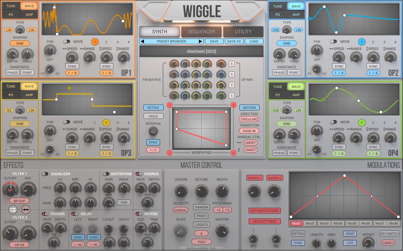The image size is (403, 251).
Task: Click modulation Offset knob
Action: pyautogui.click(x=368, y=242)
